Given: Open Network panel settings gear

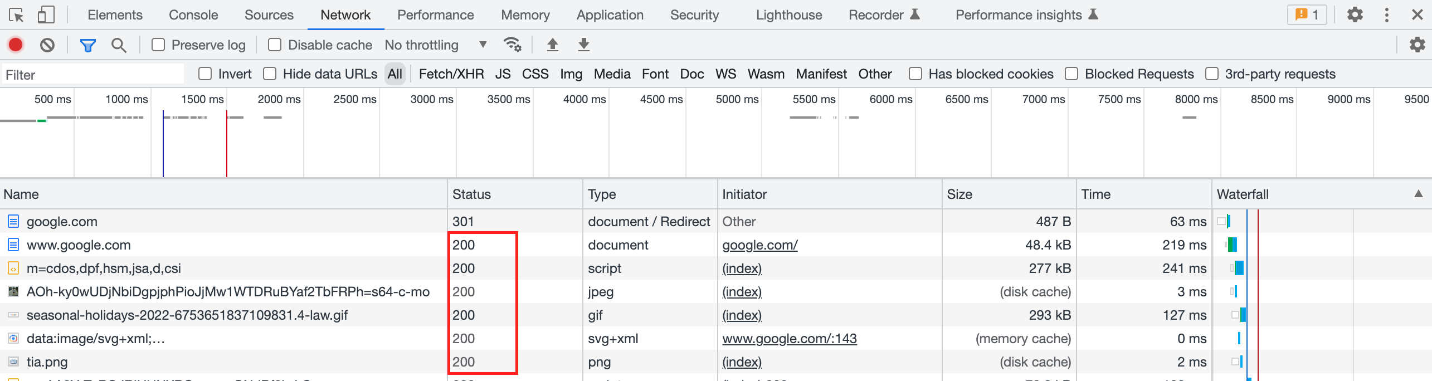Looking at the screenshot, I should 1417,45.
